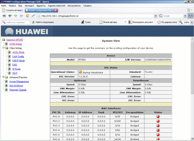Image resolution: width=194 pixels, height=141 pixels.
Task: Toggle Show images (Показывать рисунки)
Action: 141,22
